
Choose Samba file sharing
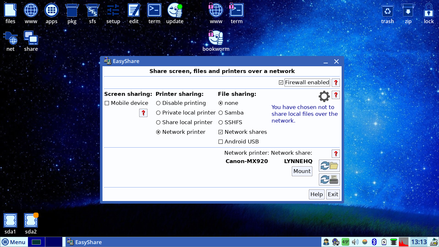[x=220, y=113]
